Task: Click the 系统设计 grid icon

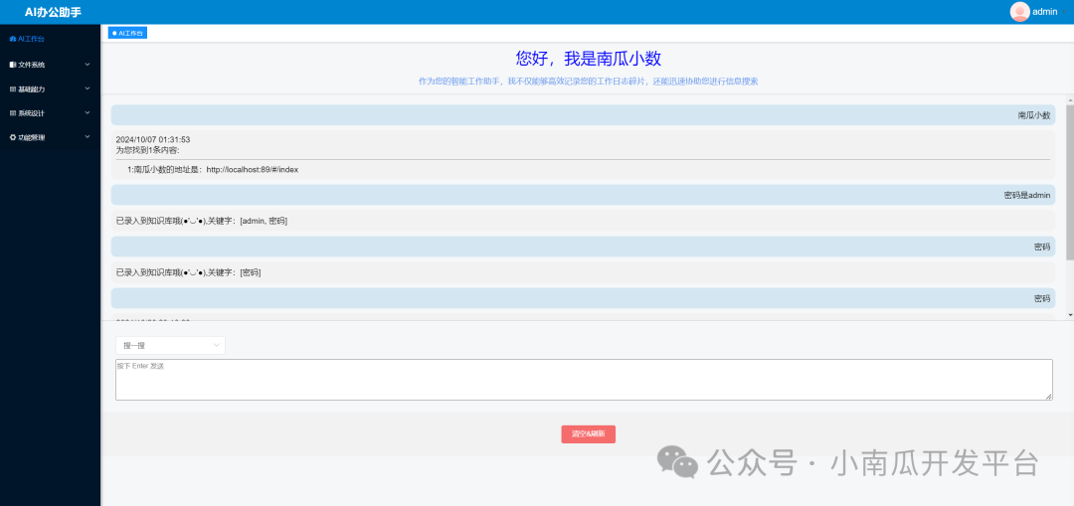Action: pos(13,113)
